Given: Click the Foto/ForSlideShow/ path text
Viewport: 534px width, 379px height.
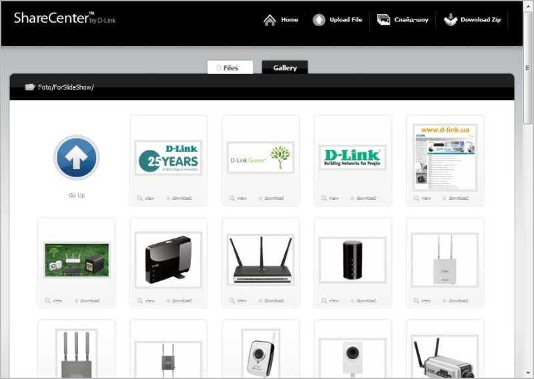Looking at the screenshot, I should point(65,87).
